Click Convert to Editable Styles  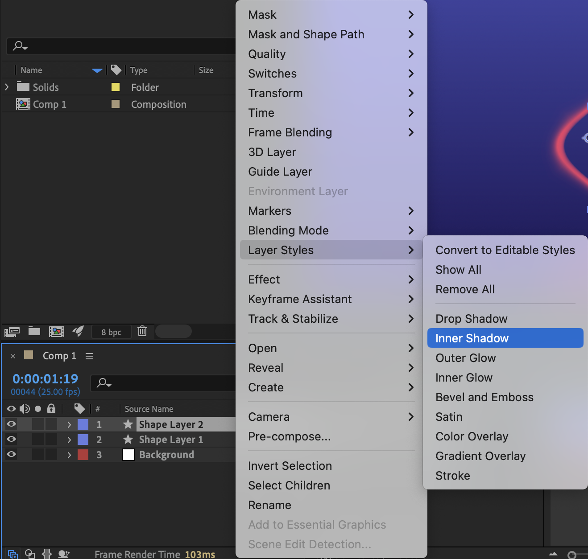click(505, 250)
